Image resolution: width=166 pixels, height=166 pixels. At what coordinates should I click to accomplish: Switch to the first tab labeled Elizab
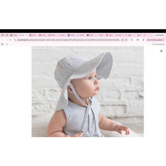[x=14, y=35]
